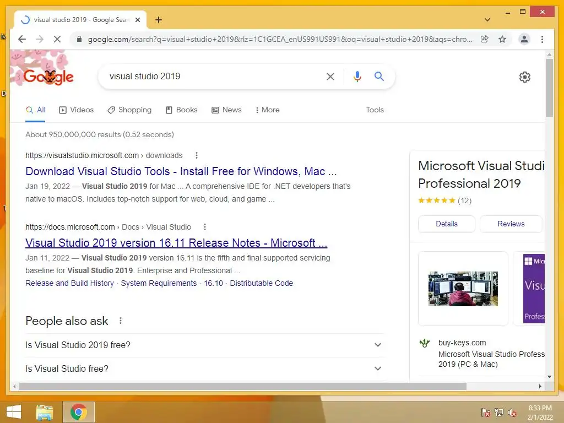Click the Chrome taskbar icon

(x=79, y=412)
